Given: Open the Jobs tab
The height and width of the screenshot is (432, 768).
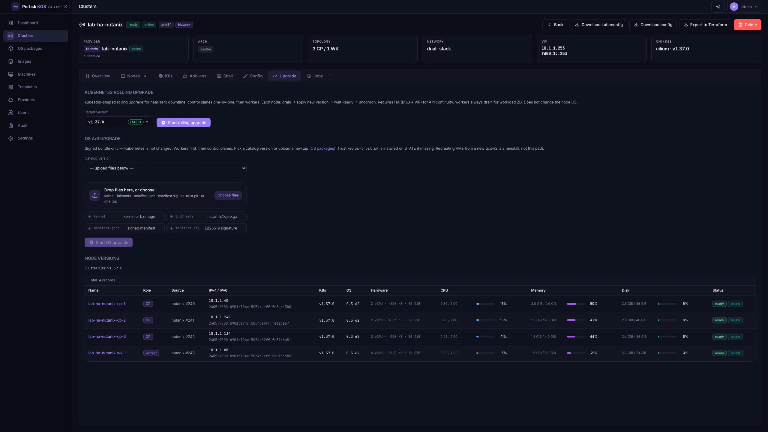Looking at the screenshot, I should point(319,76).
